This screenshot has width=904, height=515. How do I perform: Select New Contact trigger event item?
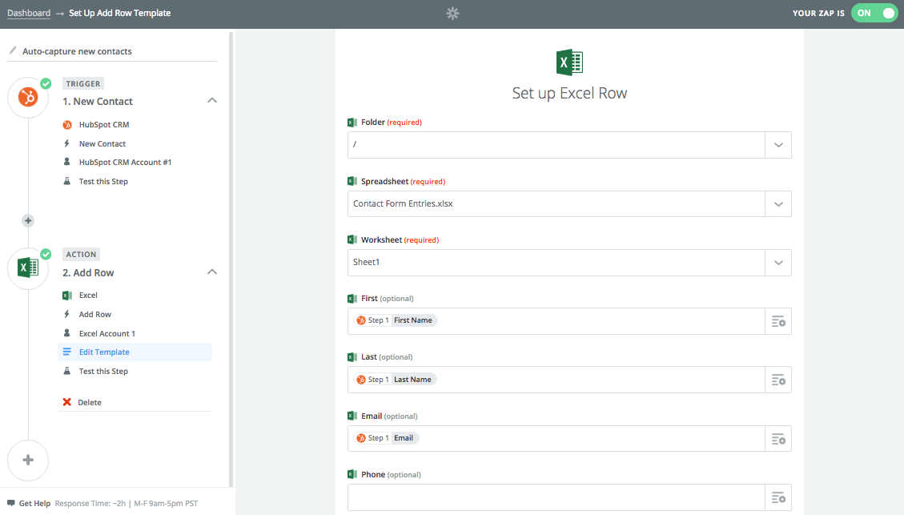click(102, 143)
